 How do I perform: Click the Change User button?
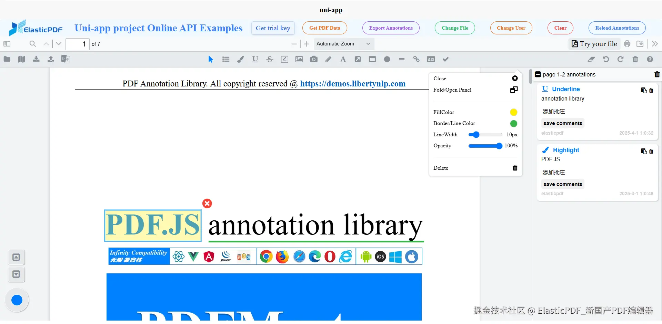click(511, 28)
